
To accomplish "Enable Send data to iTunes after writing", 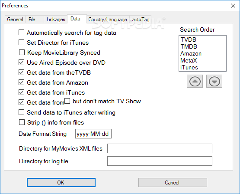I will [x=22, y=112].
